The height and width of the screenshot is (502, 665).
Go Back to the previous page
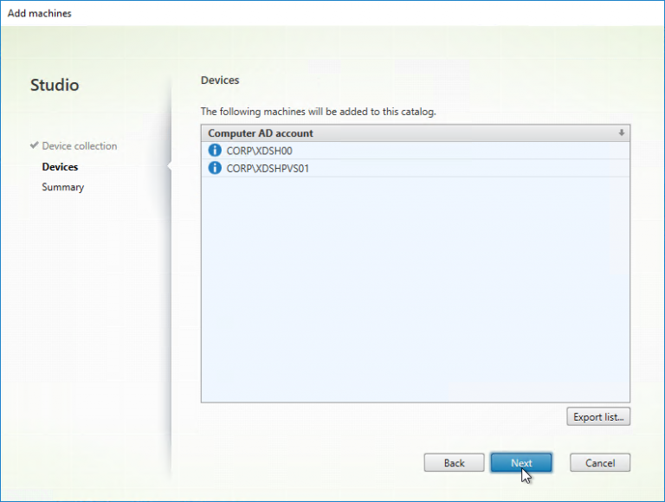(454, 462)
